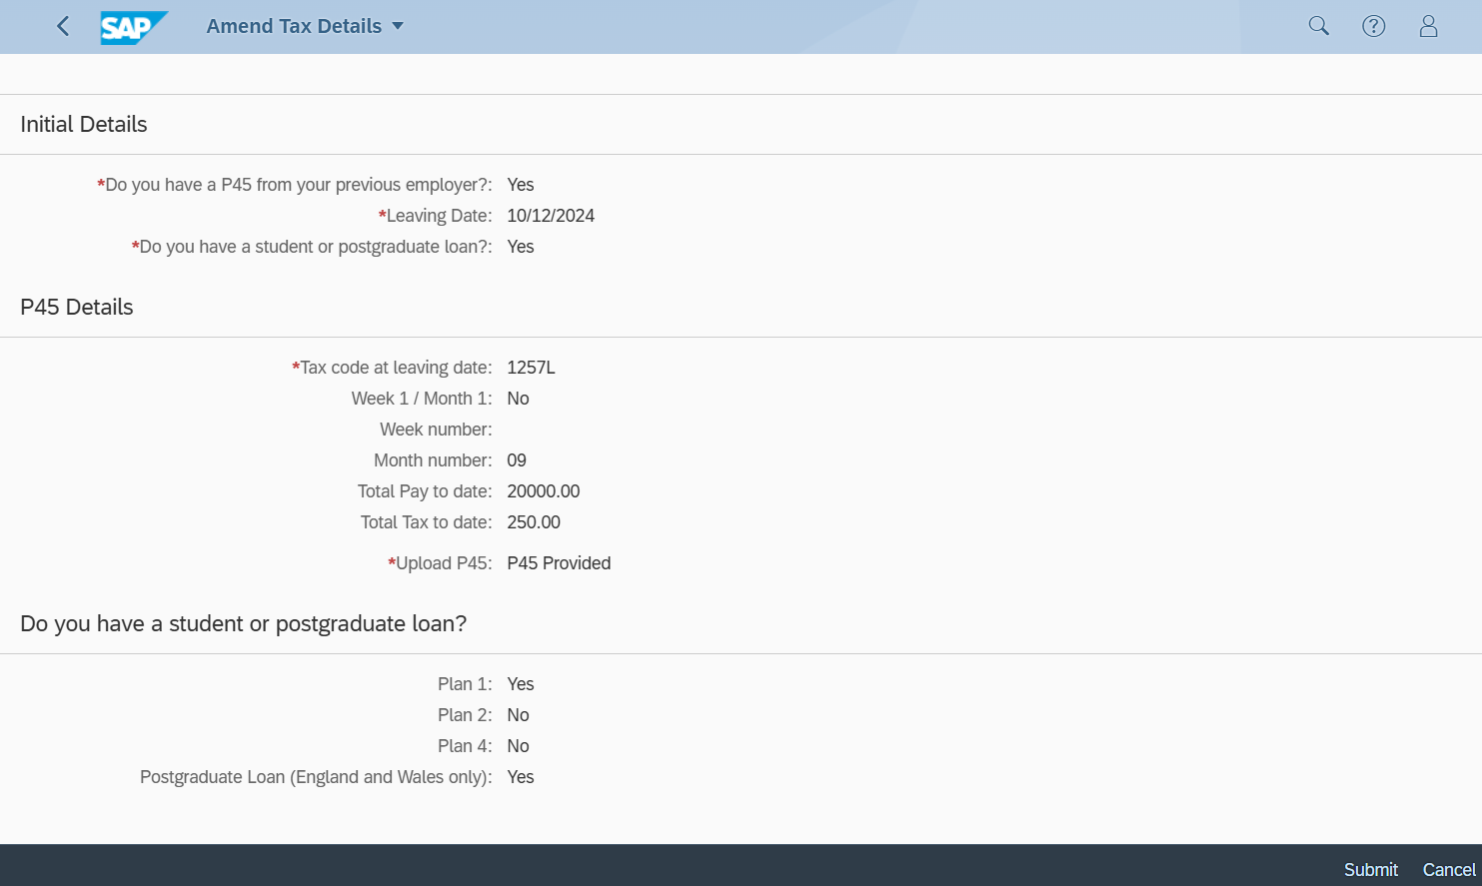Image resolution: width=1482 pixels, height=886 pixels.
Task: Click the student loan question answer Yes under Initial Details
Action: click(521, 247)
